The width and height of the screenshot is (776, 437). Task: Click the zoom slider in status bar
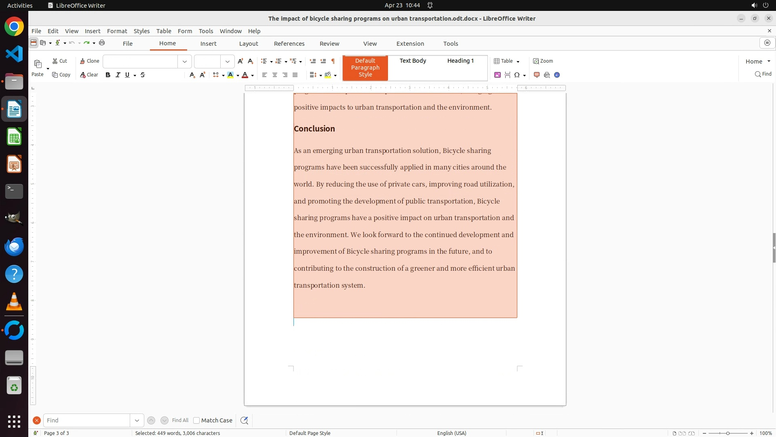(727, 433)
